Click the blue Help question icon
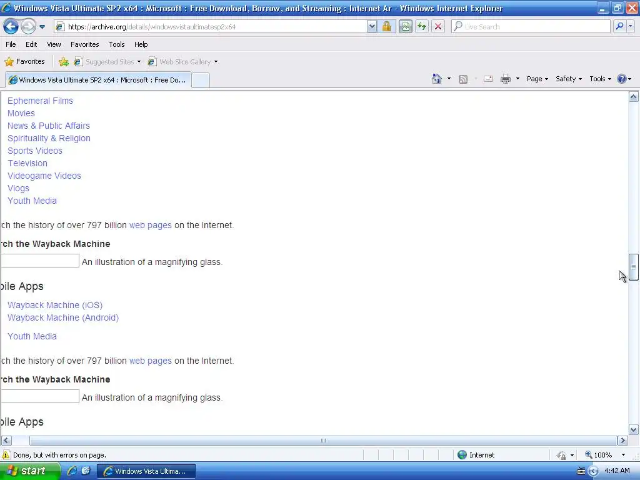This screenshot has width=640, height=480. coord(621,79)
